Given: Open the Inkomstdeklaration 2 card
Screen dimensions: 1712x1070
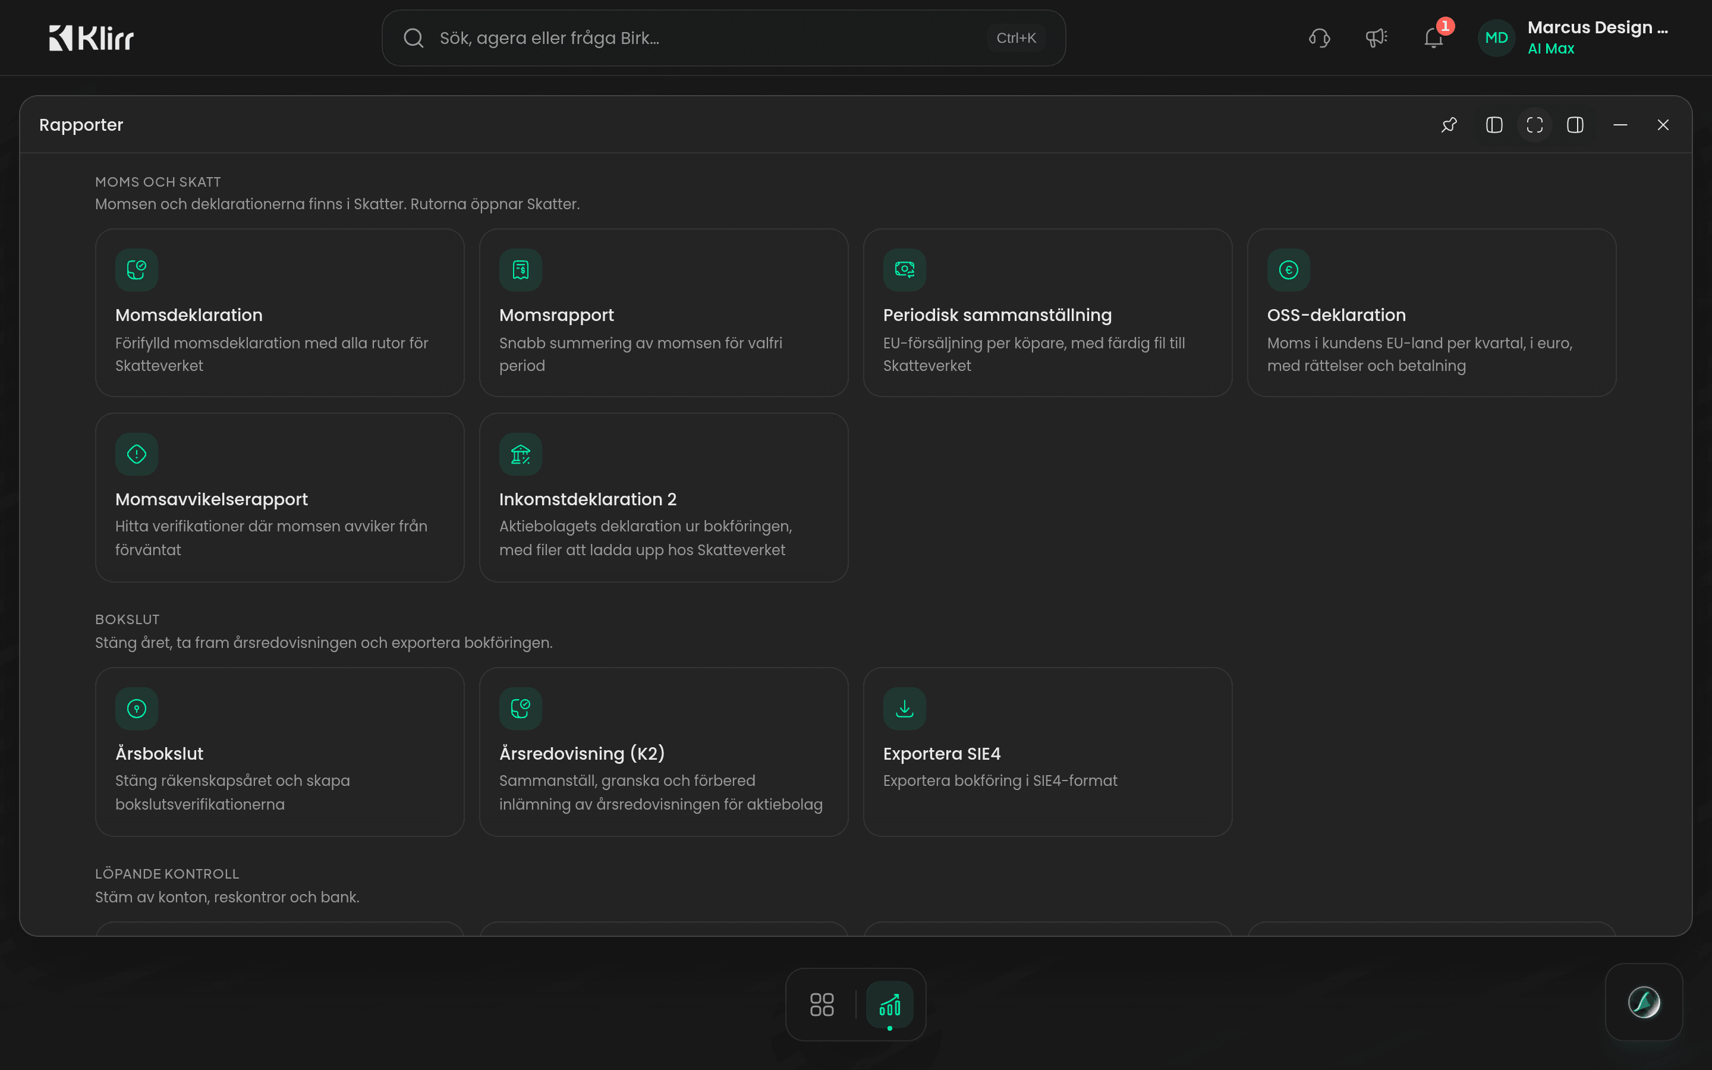Looking at the screenshot, I should pyautogui.click(x=663, y=498).
